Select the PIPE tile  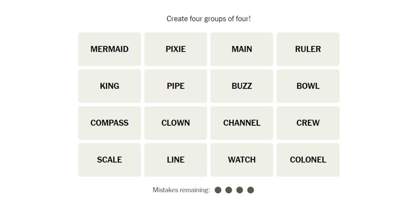(x=176, y=86)
